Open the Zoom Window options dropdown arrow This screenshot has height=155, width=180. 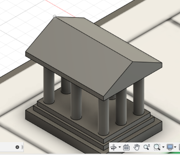163,147
